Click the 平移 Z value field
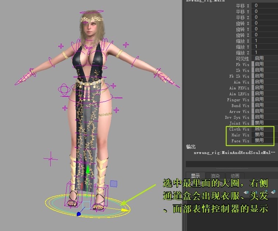The image size is (278, 231). pos(265,17)
